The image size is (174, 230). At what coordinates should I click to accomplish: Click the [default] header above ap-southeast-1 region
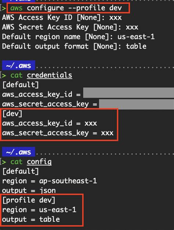[x=21, y=171]
